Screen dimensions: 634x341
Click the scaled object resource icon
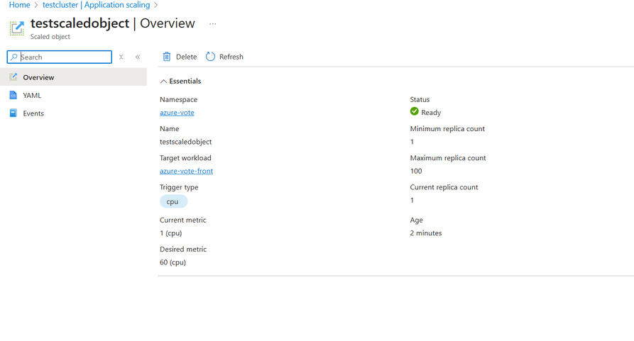point(17,28)
